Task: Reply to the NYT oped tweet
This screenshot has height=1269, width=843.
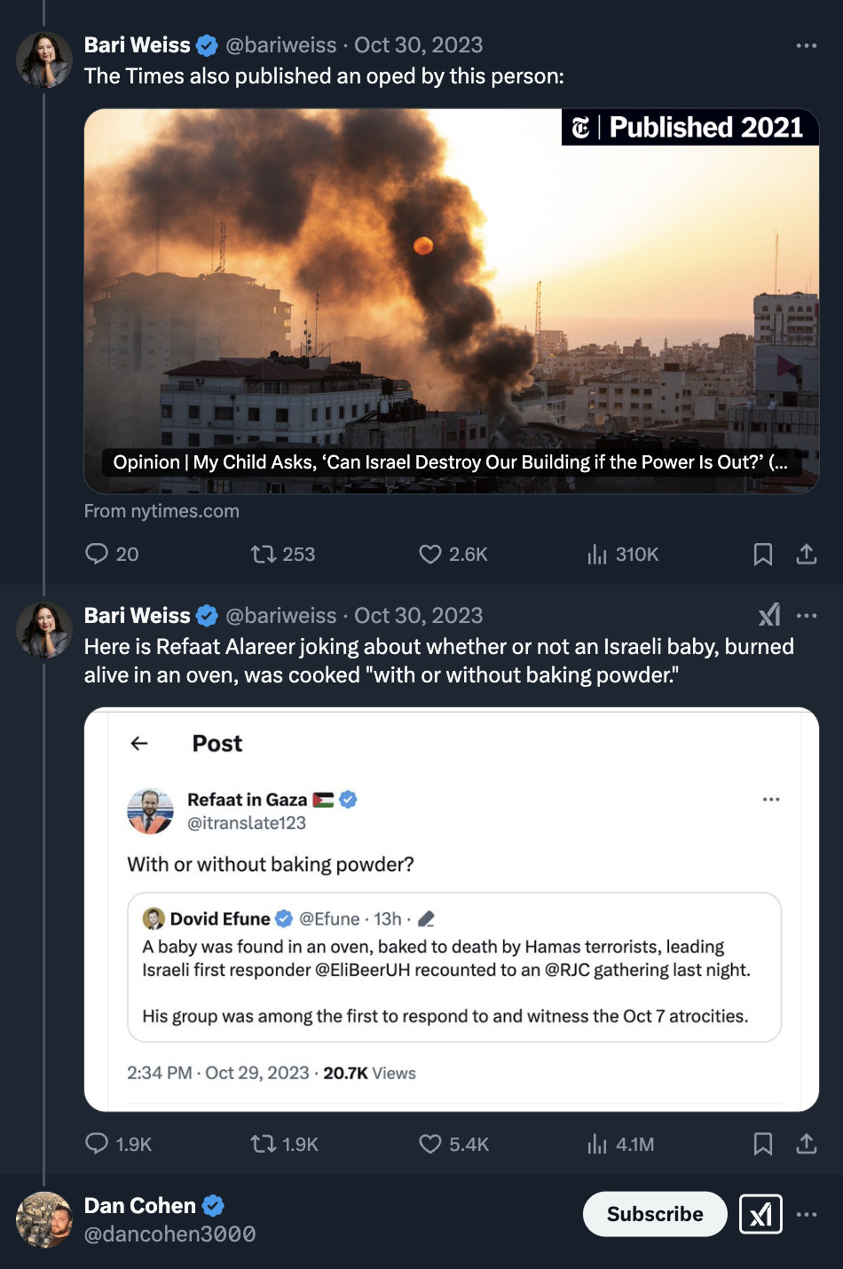Action: pyautogui.click(x=97, y=555)
